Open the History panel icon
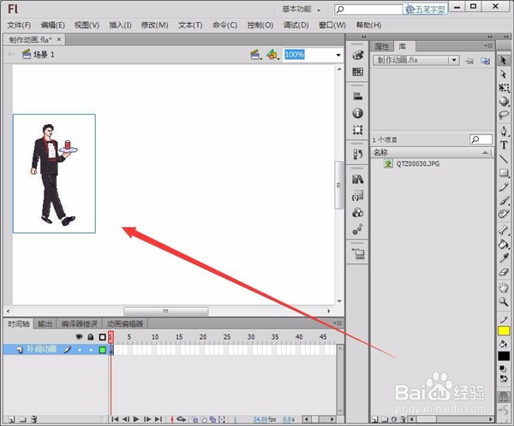The height and width of the screenshot is (426, 514). pyautogui.click(x=357, y=154)
